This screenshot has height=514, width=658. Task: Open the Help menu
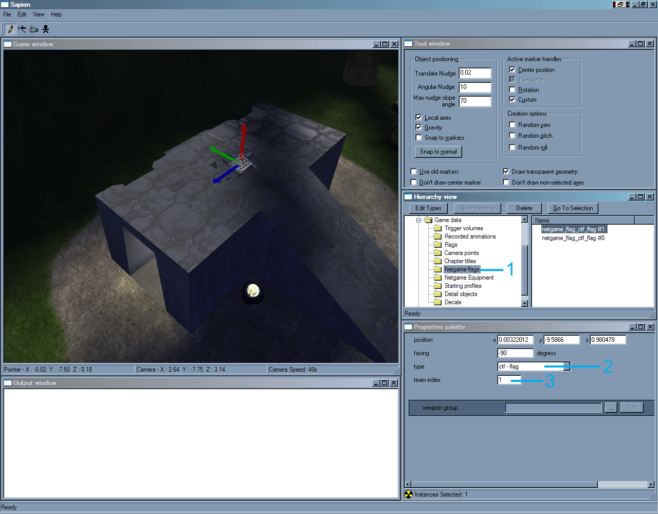click(x=57, y=14)
